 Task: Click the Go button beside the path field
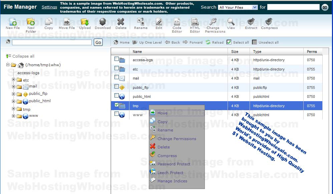[x=98, y=42]
